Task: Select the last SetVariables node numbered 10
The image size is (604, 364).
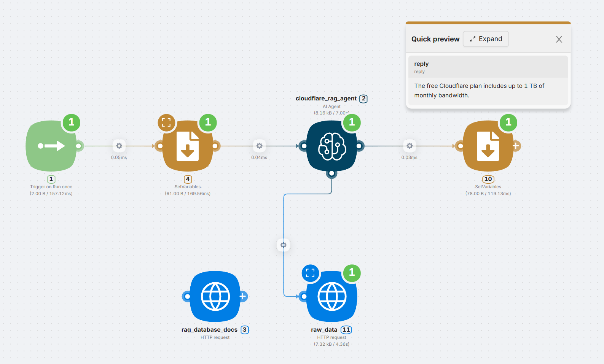Action: click(x=488, y=146)
